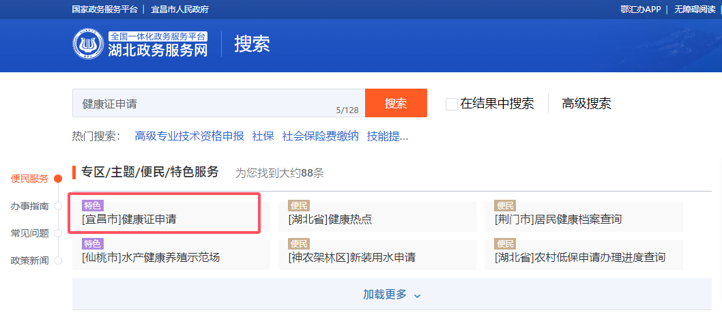The height and width of the screenshot is (315, 722).
Task: Click hot search 社会保险费缴纳
Action: click(320, 136)
